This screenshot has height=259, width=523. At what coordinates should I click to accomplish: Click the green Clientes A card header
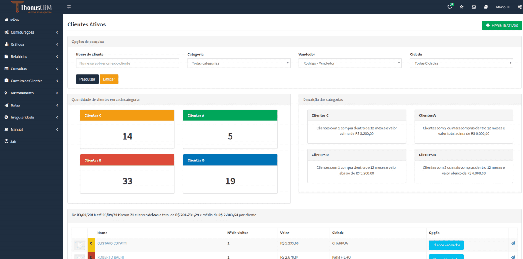[x=230, y=115]
